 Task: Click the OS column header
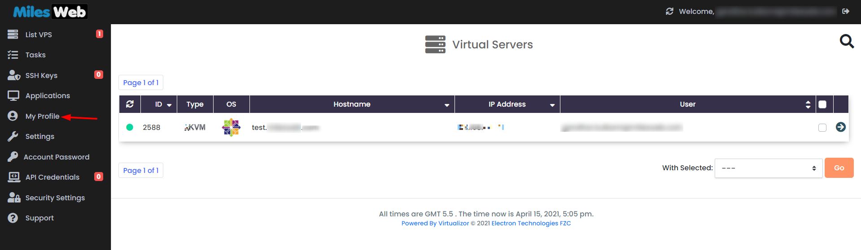click(x=232, y=104)
